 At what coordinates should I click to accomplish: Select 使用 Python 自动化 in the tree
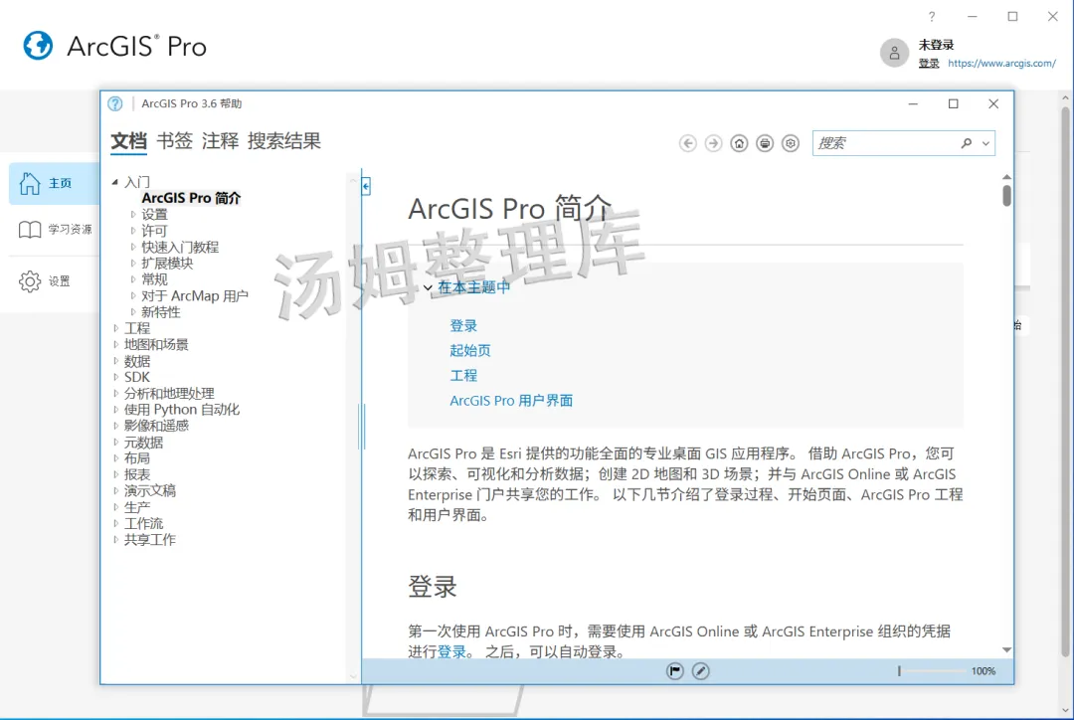point(182,410)
